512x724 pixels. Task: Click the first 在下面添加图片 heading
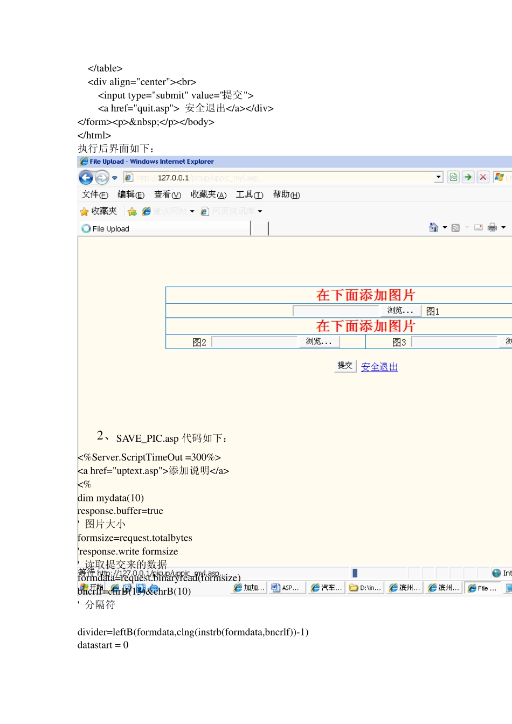pos(365,295)
